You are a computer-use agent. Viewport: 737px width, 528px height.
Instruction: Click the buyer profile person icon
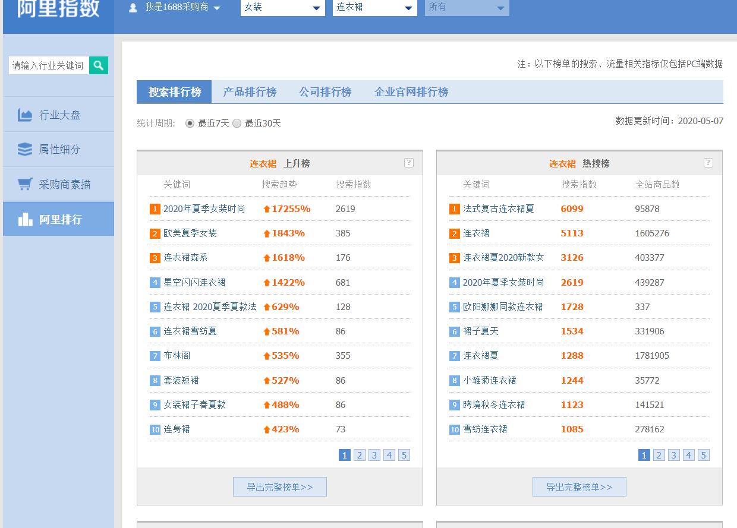pos(131,8)
